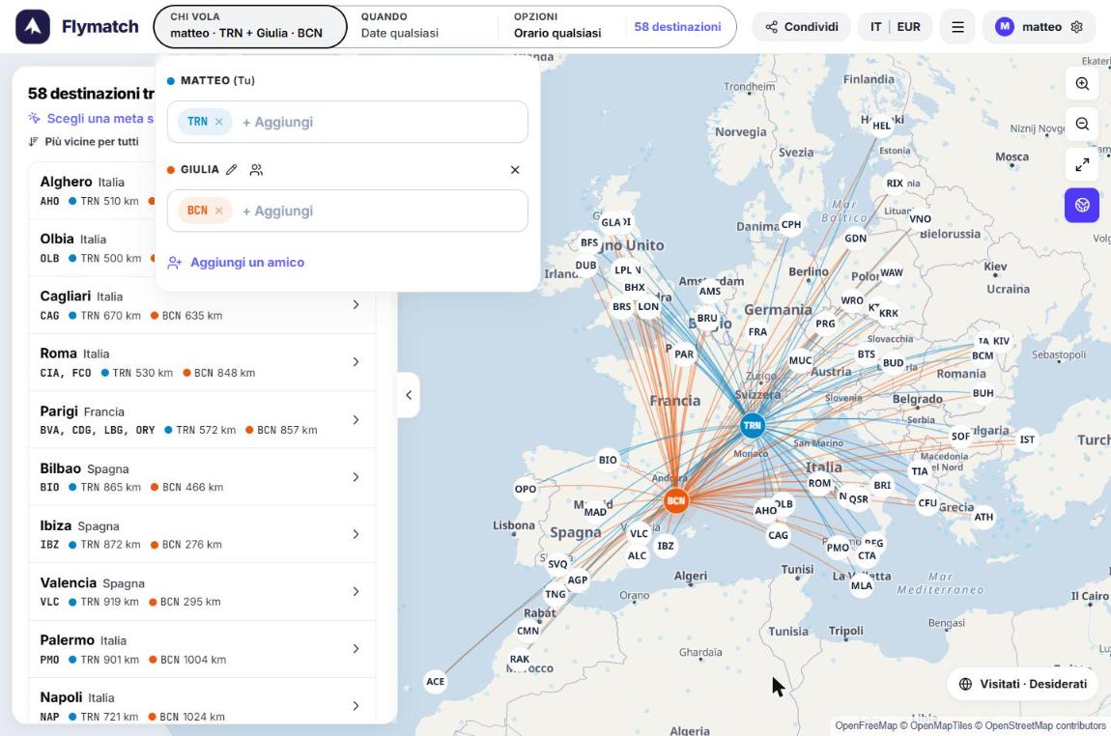Select the RAK airport marker
Screen dimensions: 1111x736
point(520,659)
